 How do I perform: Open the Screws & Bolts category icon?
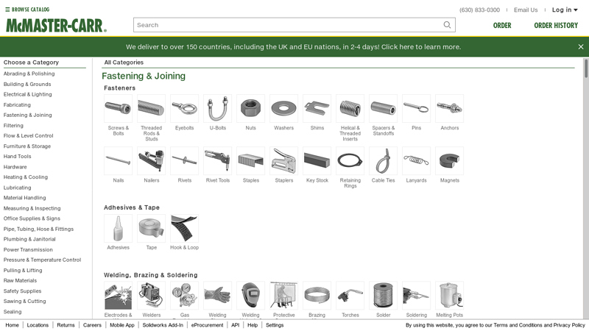(x=119, y=108)
